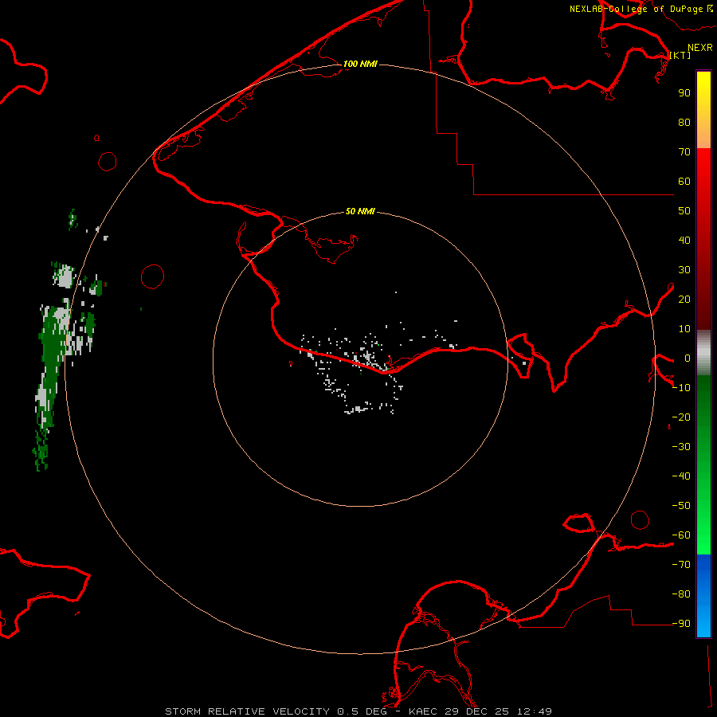Click the 50 NMI range ring label
Viewport: 717px width, 717px height.
(x=360, y=211)
